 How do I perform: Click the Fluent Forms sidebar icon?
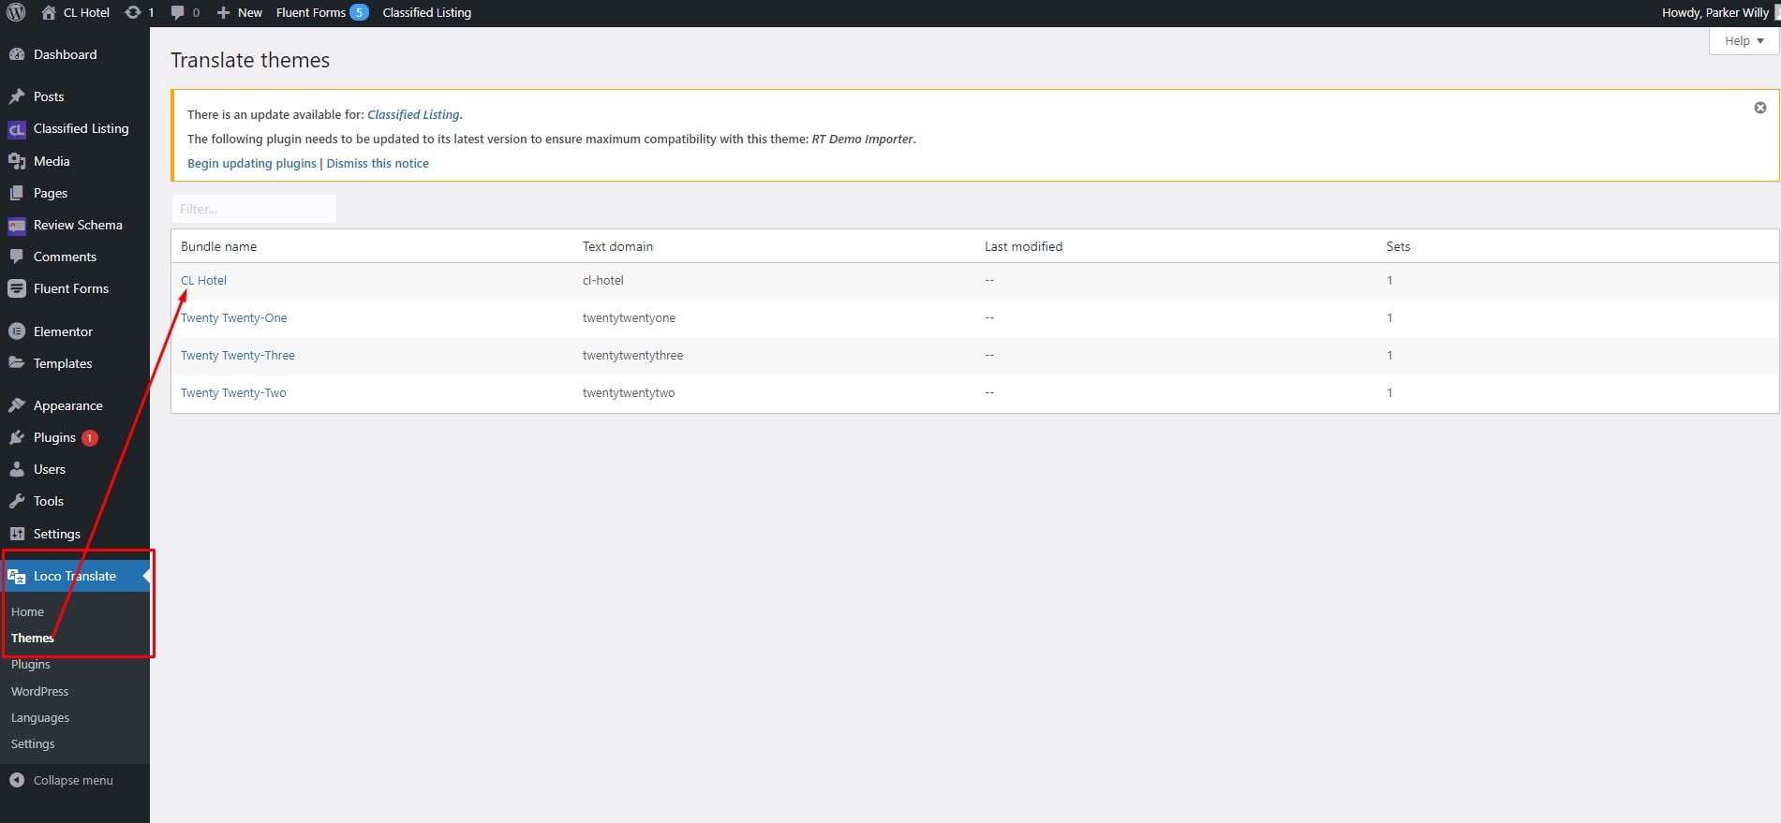tap(17, 288)
